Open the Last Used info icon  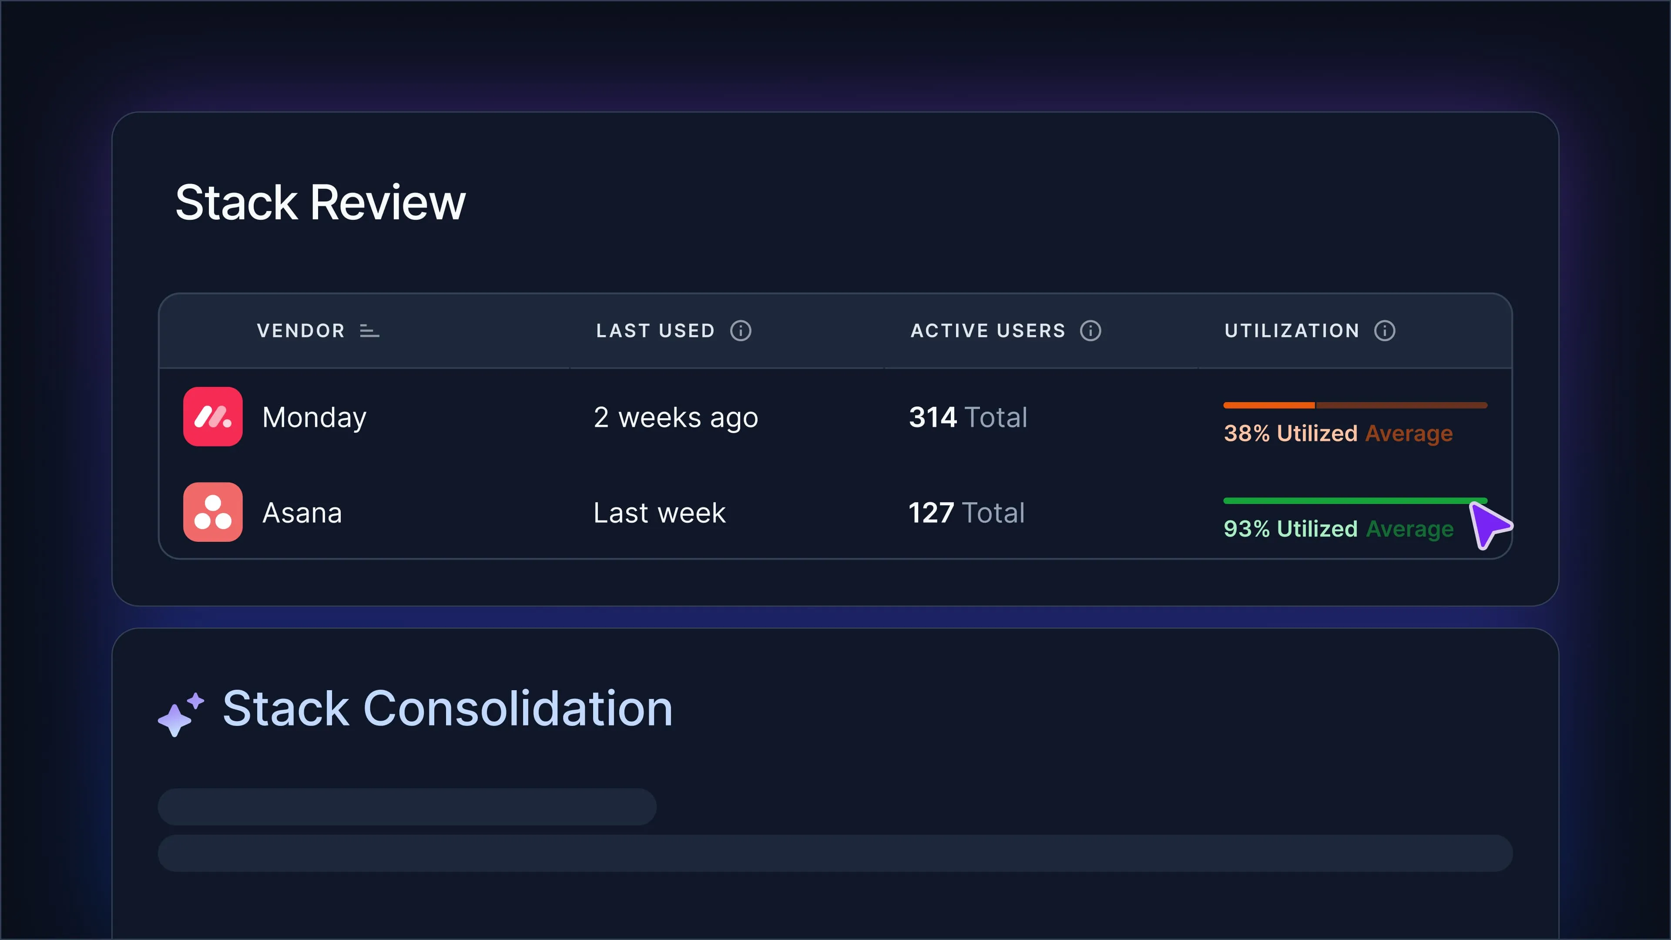click(740, 331)
